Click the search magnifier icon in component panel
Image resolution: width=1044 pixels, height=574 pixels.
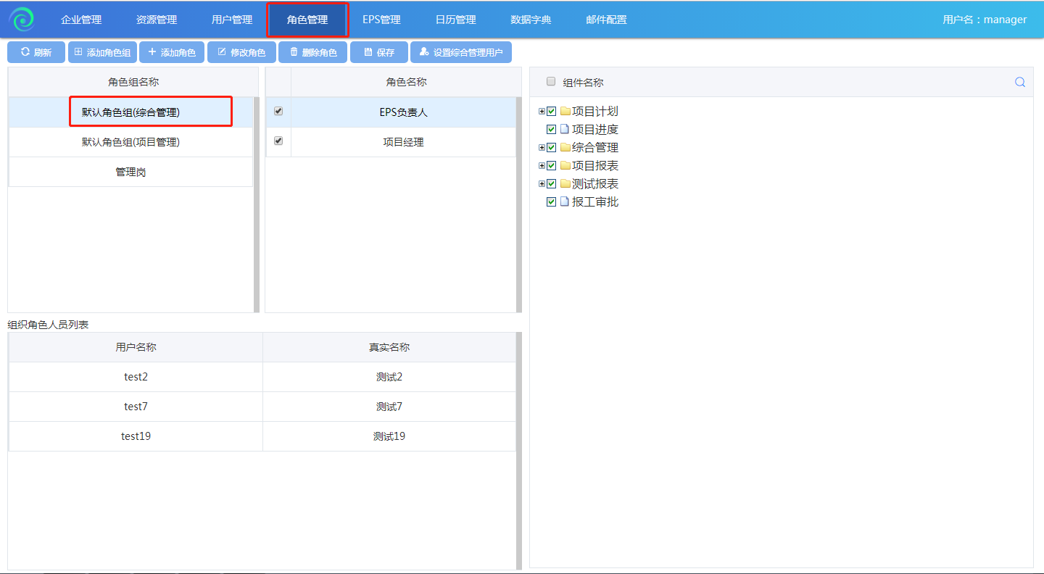coord(1020,82)
